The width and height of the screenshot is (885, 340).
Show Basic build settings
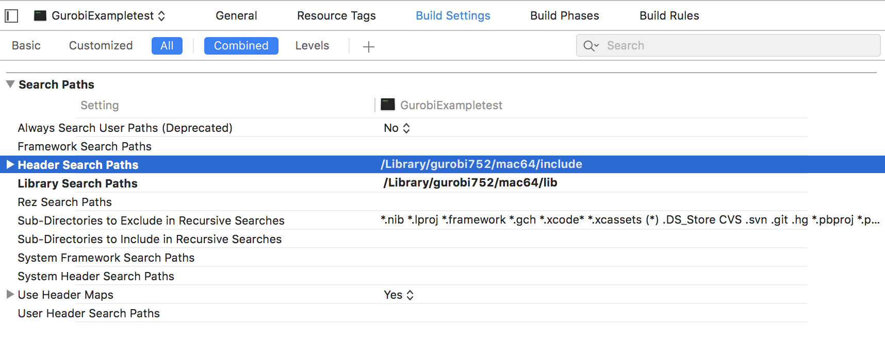click(x=26, y=46)
